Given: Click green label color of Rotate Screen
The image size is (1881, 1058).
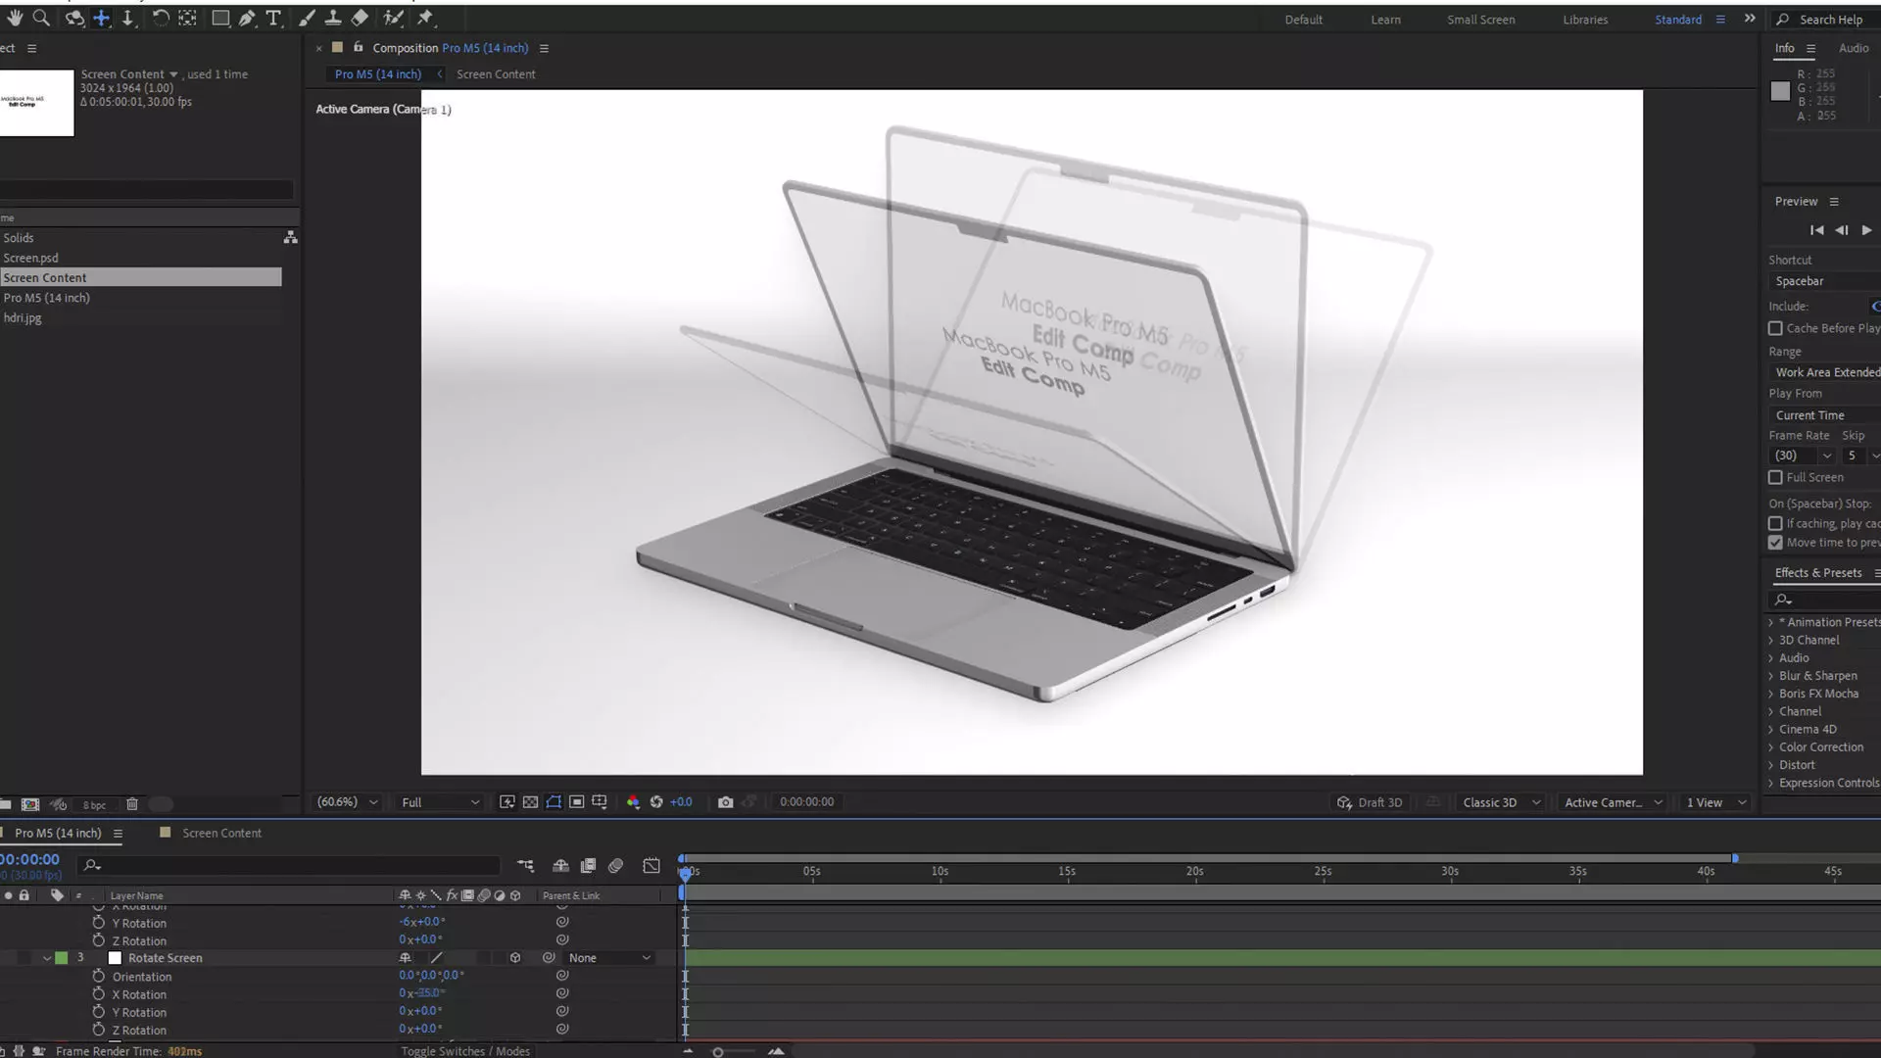Looking at the screenshot, I should click(62, 958).
